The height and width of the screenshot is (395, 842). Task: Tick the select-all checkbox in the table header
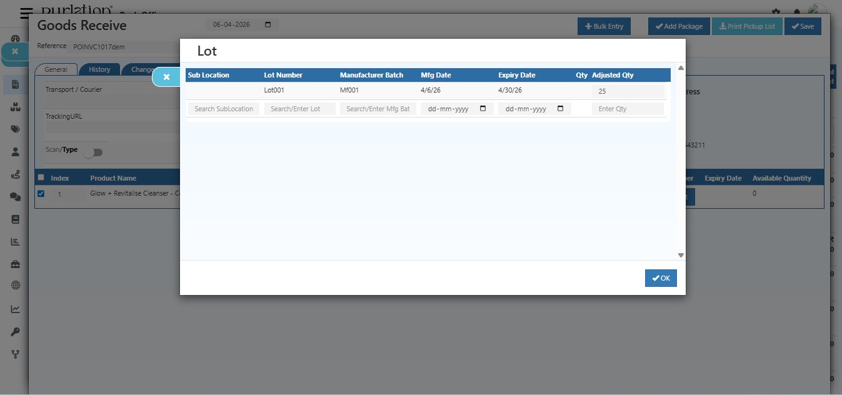(x=41, y=177)
